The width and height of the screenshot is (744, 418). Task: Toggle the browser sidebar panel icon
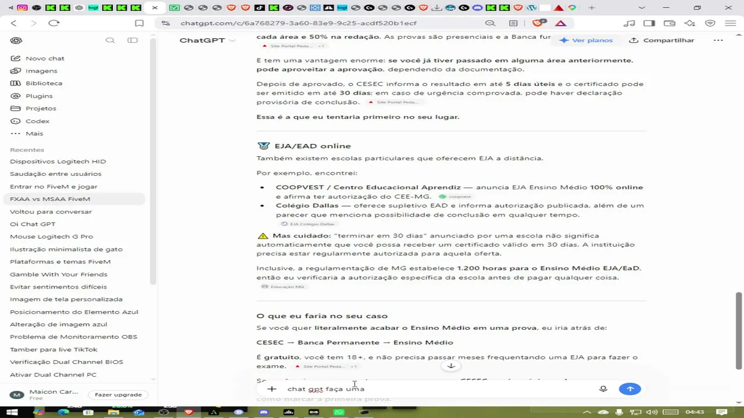pyautogui.click(x=649, y=23)
